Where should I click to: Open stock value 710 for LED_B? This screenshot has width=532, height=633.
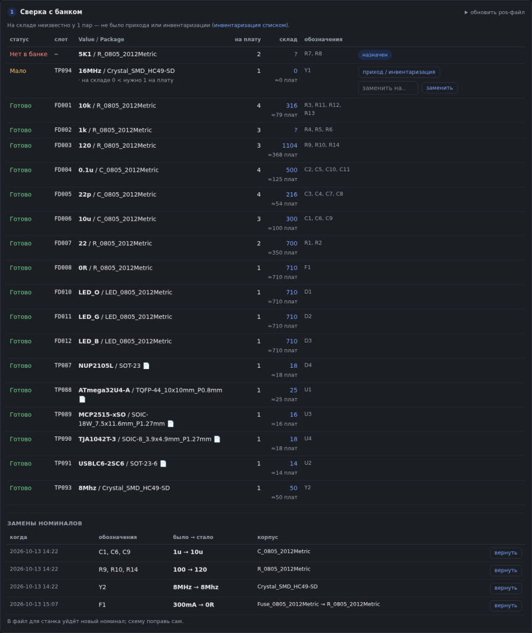coord(292,341)
